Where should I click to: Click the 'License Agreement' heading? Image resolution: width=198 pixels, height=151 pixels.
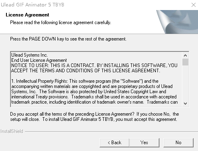tap(27, 15)
